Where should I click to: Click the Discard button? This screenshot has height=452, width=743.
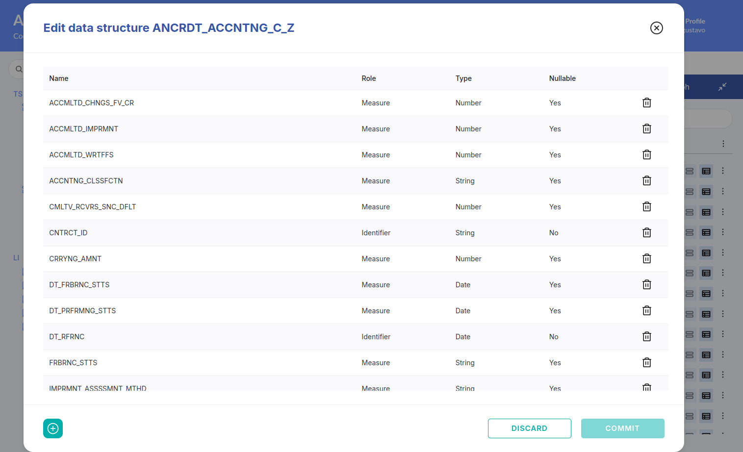tap(529, 428)
